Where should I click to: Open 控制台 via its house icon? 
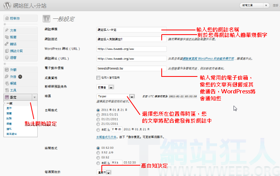pos(7,18)
